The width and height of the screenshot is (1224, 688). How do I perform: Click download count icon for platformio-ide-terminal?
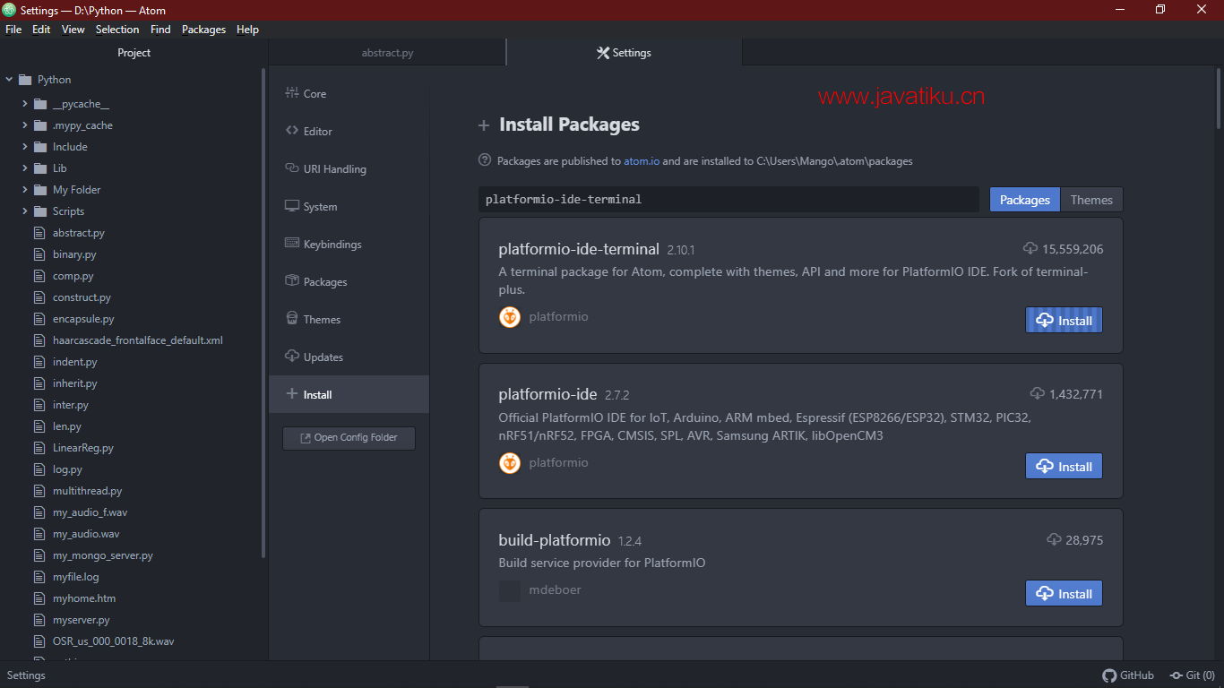click(x=1030, y=248)
